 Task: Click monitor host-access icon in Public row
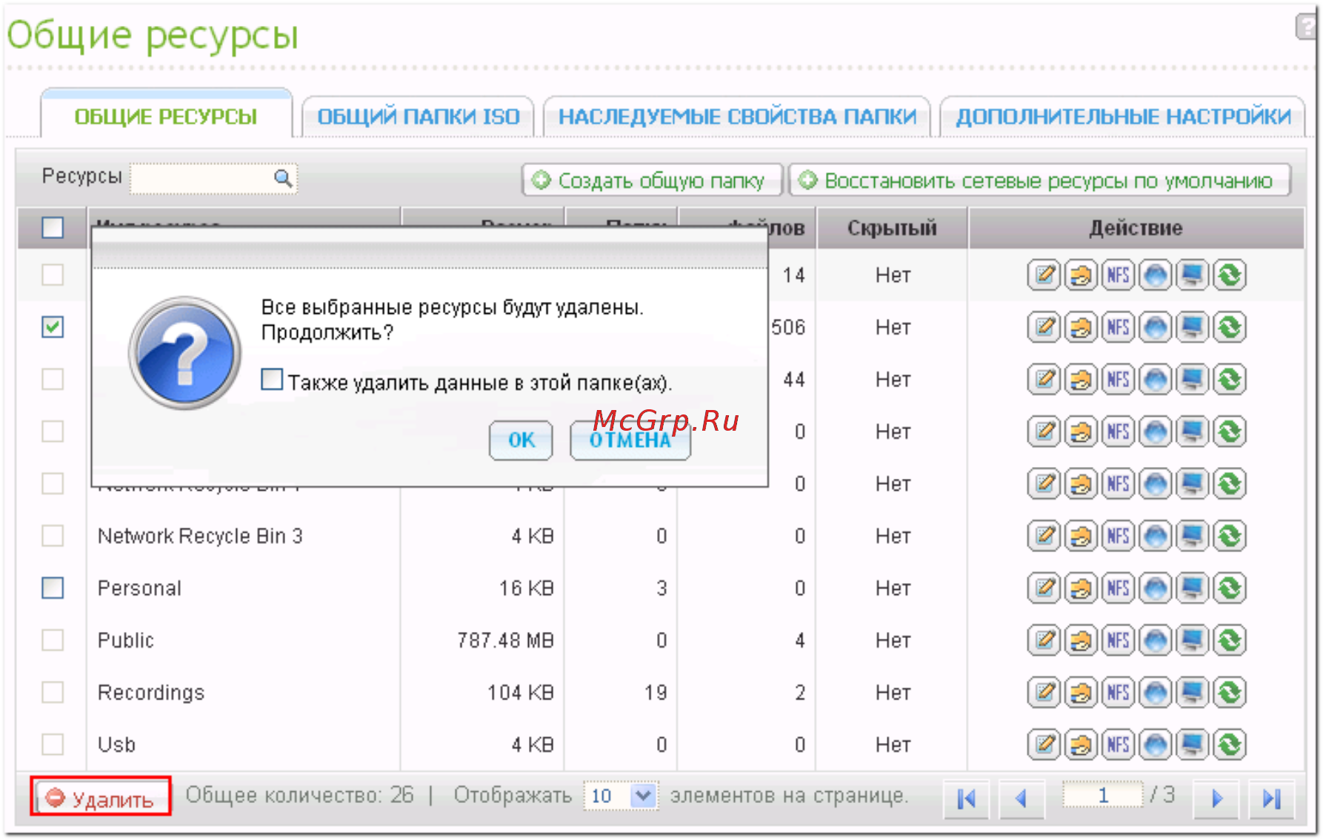point(1193,640)
